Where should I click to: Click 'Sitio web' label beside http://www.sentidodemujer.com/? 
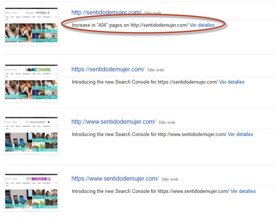[x=167, y=123]
